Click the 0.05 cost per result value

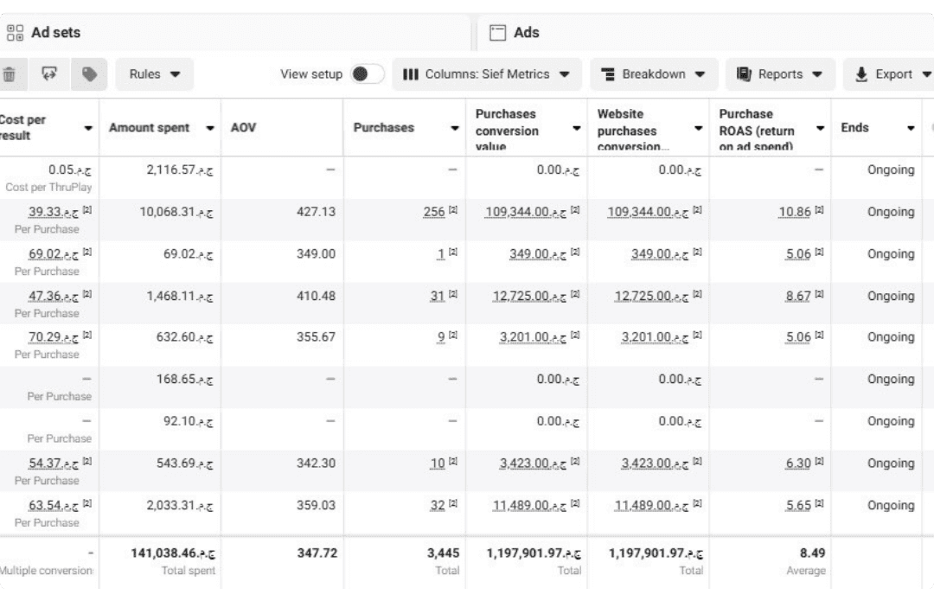pos(70,169)
